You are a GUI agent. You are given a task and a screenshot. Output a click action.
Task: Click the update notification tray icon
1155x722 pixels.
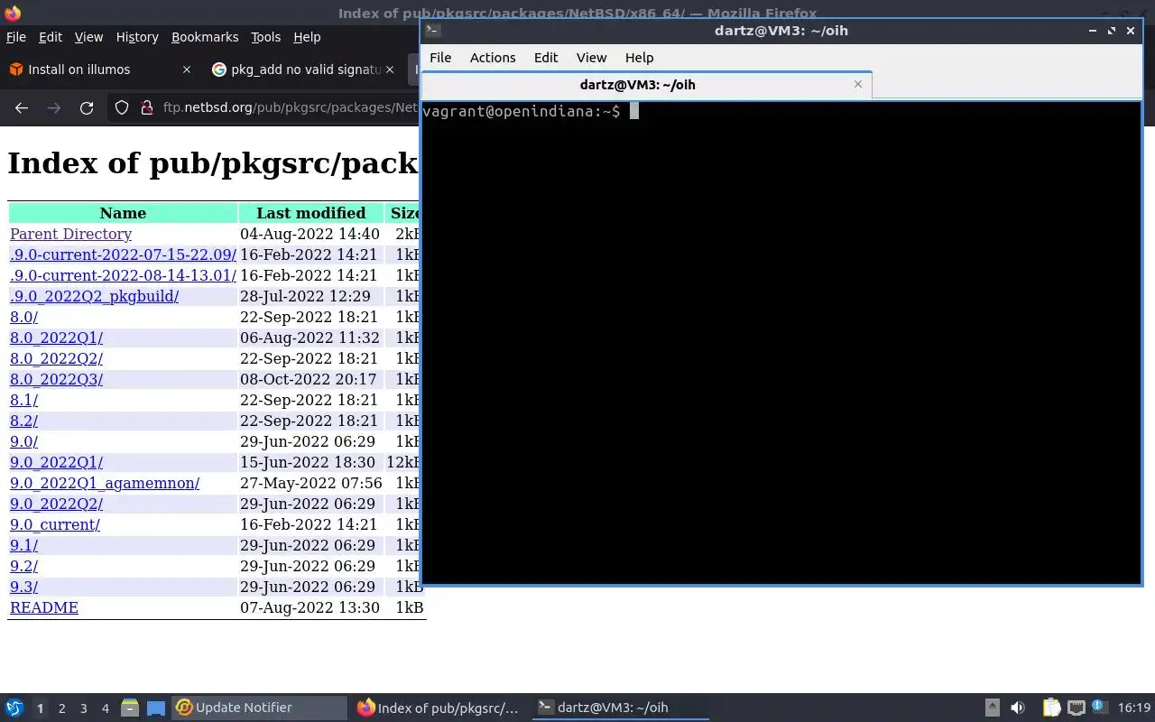click(1098, 707)
